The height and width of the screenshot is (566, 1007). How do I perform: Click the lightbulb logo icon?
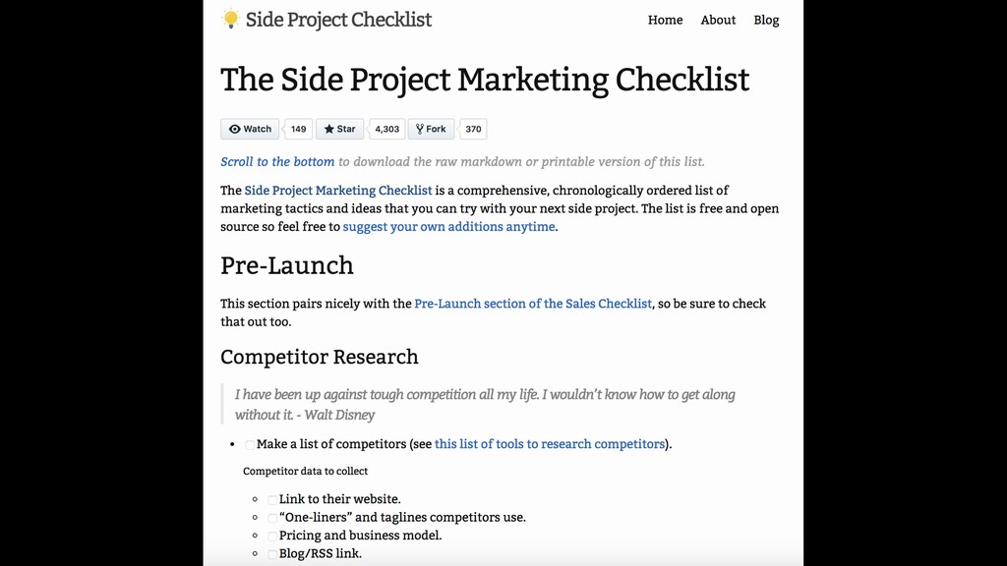click(231, 19)
